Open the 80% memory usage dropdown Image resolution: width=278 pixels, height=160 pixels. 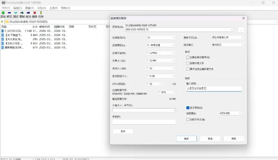[x=167, y=92]
